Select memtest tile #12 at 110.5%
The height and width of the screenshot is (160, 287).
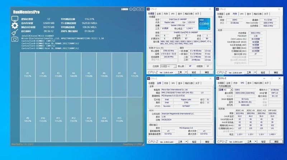click(x=74, y=120)
